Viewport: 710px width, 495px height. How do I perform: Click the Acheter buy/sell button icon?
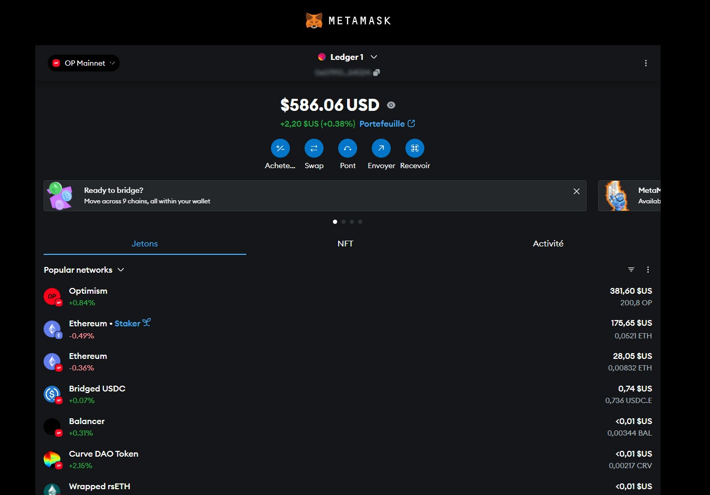280,148
